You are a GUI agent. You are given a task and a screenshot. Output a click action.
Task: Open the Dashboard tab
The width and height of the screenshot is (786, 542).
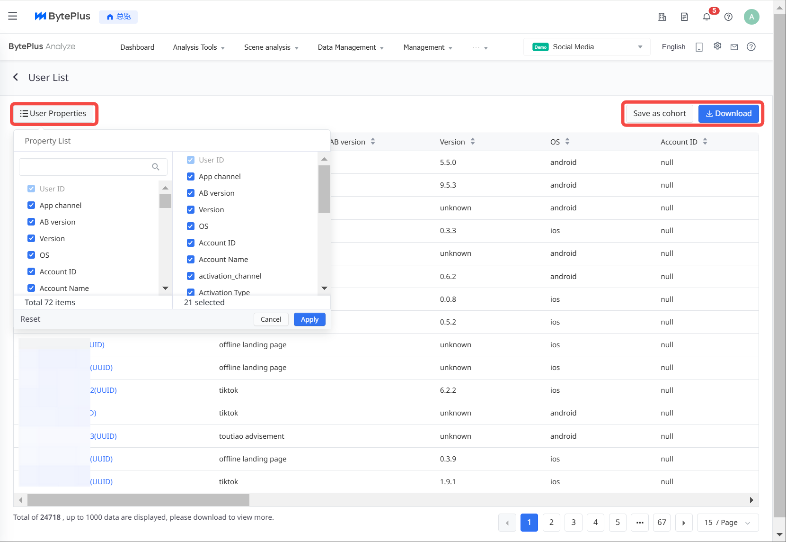[137, 47]
